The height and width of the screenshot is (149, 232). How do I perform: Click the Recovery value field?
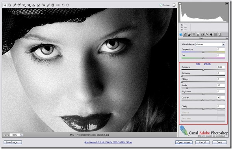point(221,73)
